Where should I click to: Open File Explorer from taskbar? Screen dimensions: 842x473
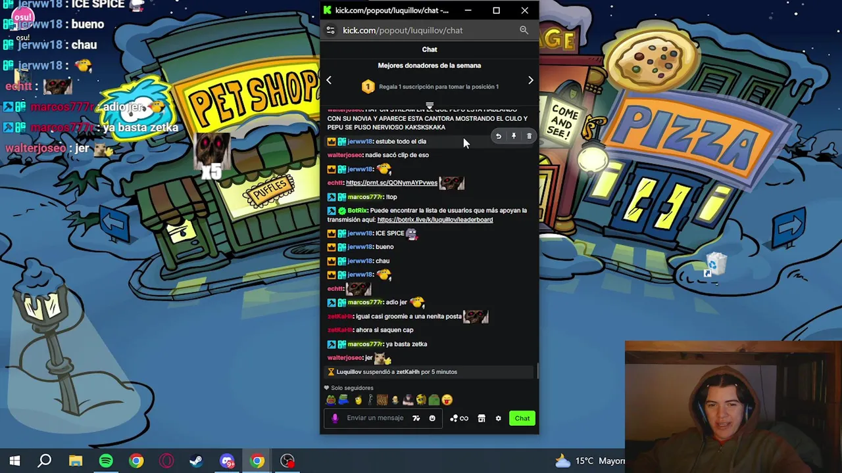point(76,461)
